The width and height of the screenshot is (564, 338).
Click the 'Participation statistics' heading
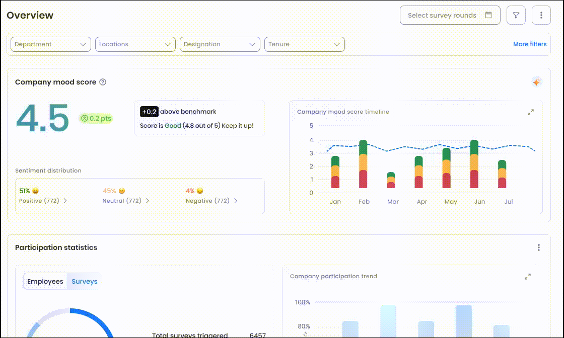(x=56, y=247)
